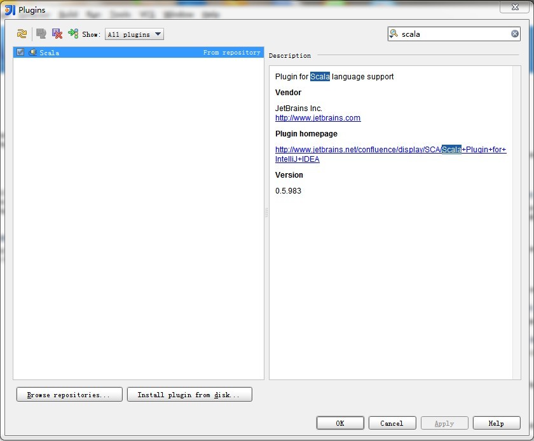Confirm with the OK button

(340, 423)
